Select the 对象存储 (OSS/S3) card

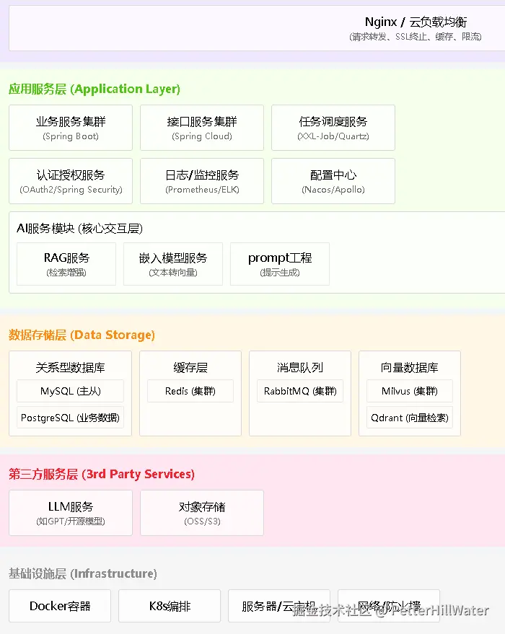pyautogui.click(x=202, y=513)
